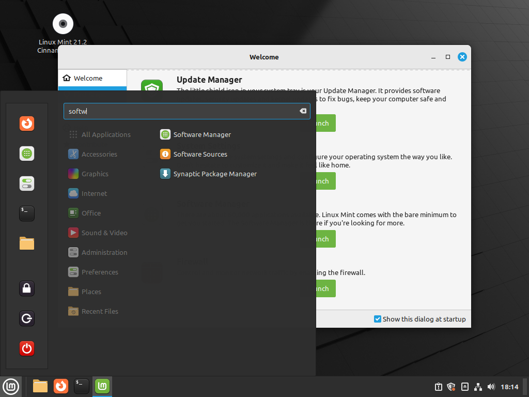Enable Show this dialog at startup
The width and height of the screenshot is (529, 397).
pos(377,319)
